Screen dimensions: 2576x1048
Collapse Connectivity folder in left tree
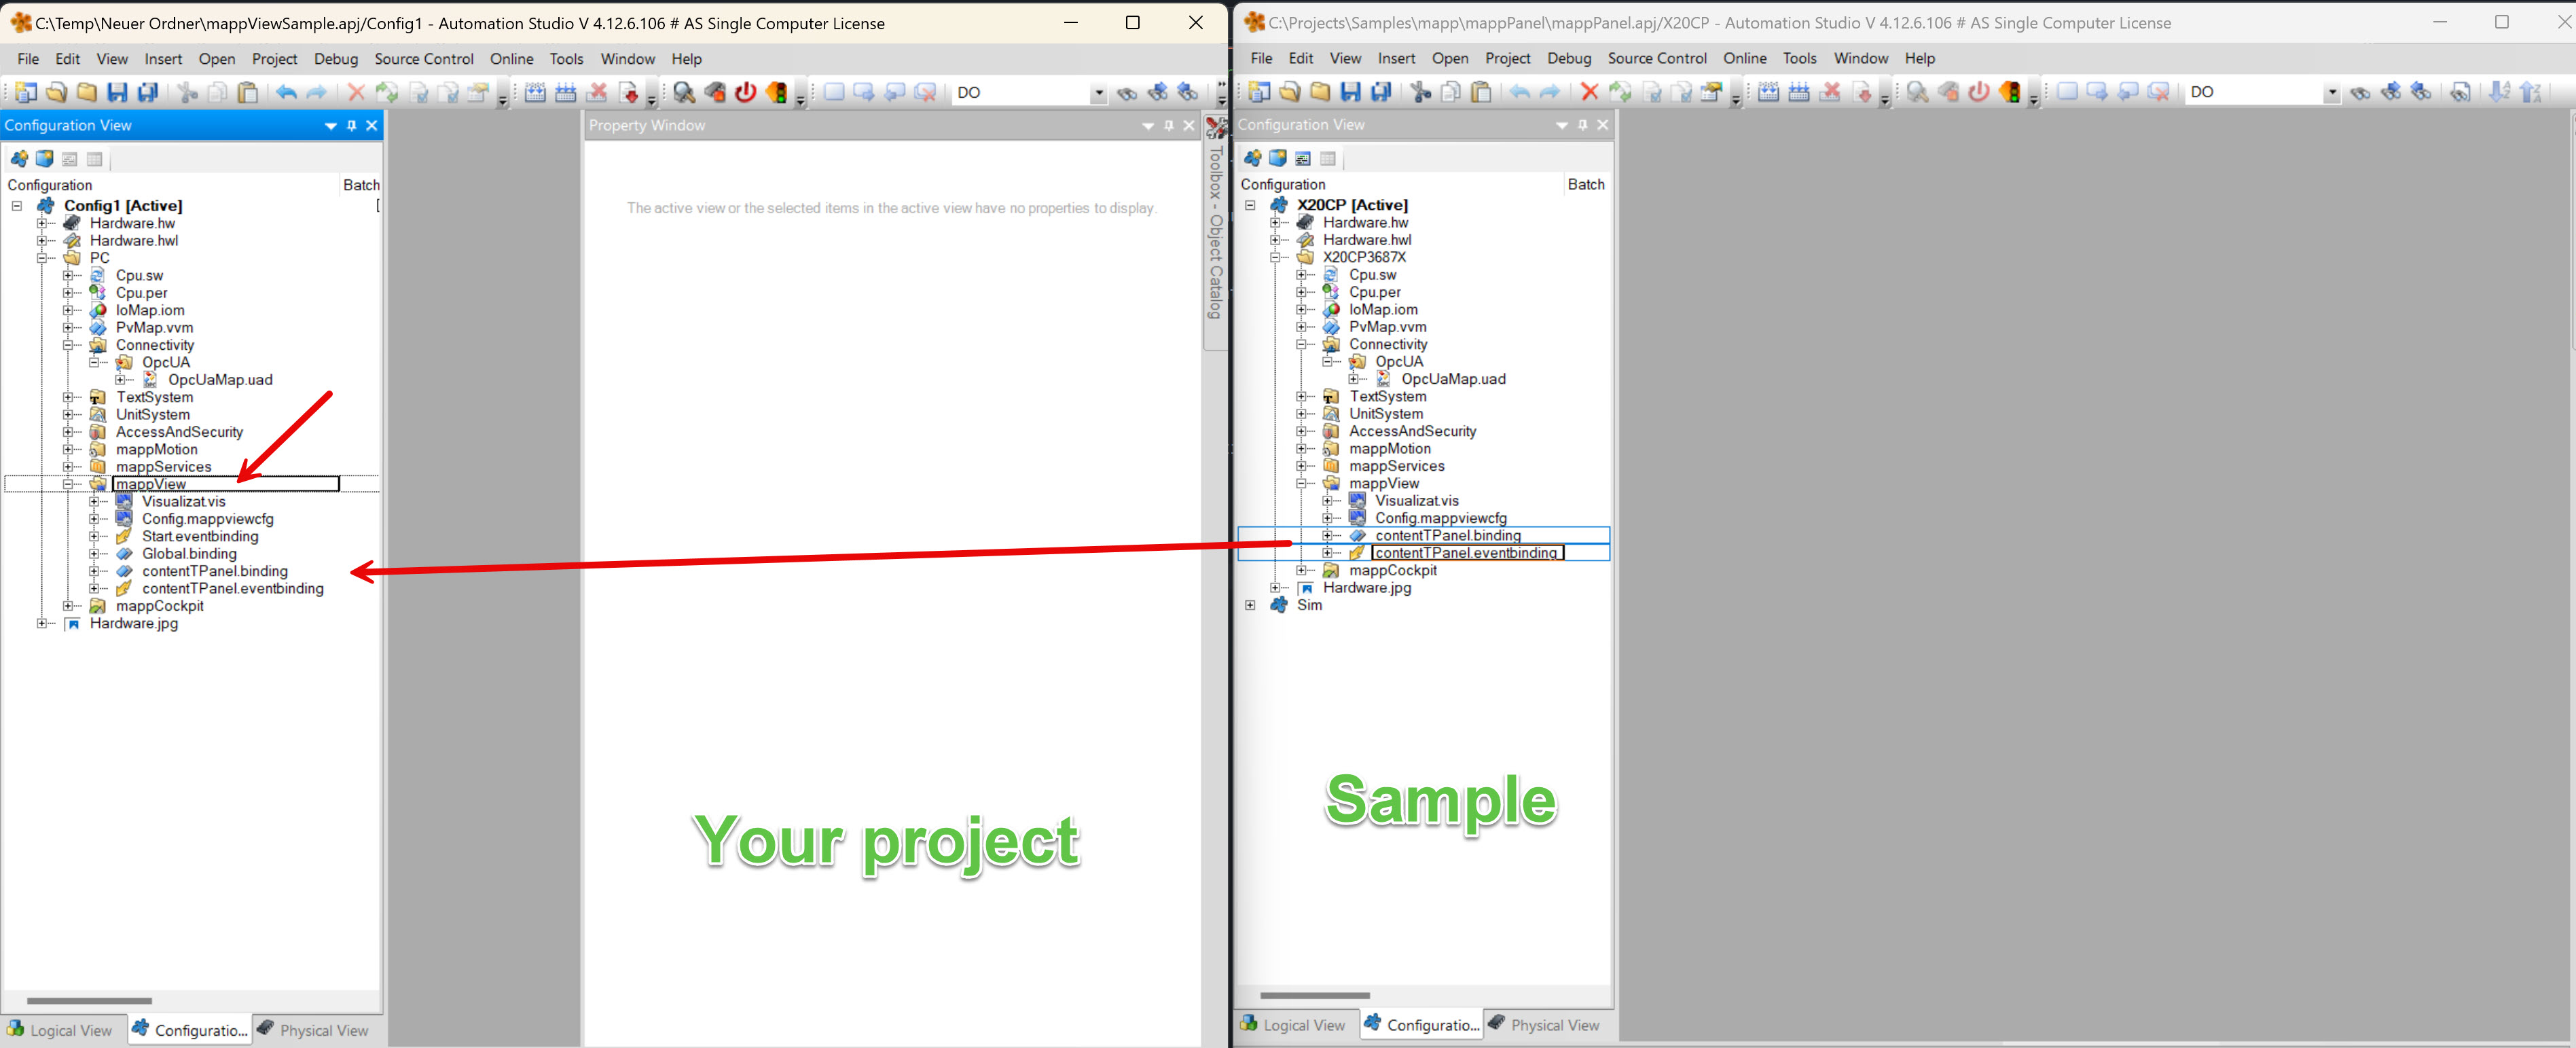pos(68,345)
